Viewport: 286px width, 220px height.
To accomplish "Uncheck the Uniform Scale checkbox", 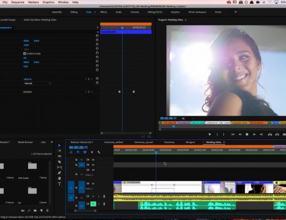I will [25, 53].
